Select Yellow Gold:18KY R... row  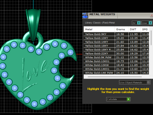(116, 50)
